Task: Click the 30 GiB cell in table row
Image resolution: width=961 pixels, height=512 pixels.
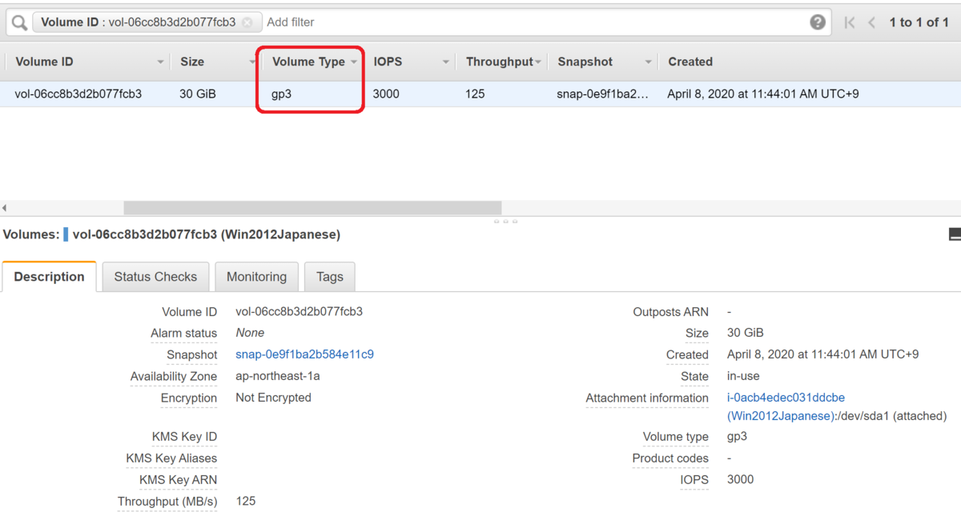Action: [198, 94]
